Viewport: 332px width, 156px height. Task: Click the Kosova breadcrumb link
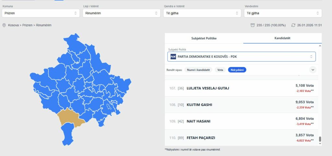pyautogui.click(x=14, y=25)
